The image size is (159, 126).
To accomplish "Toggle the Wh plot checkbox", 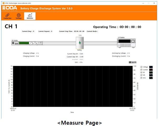I will tap(141, 75).
